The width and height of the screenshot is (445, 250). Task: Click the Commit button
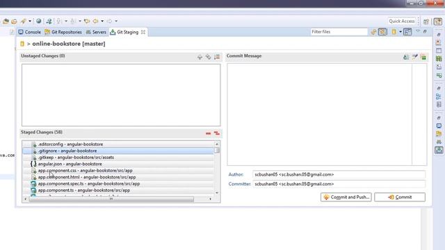click(400, 197)
